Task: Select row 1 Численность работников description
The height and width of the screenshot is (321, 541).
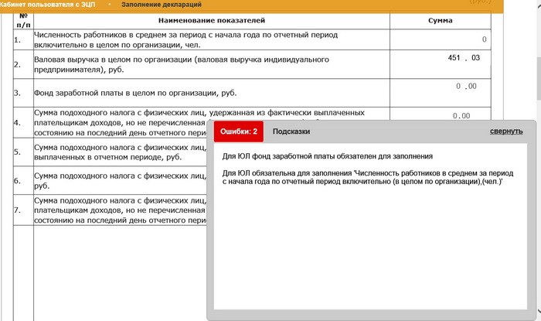Action: pyautogui.click(x=185, y=39)
